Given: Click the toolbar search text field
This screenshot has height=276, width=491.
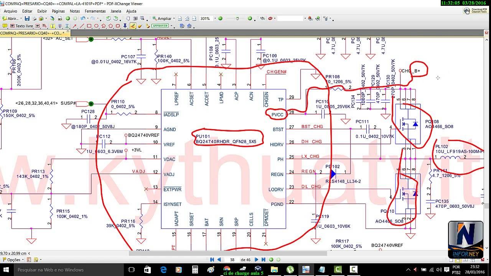Looking at the screenshot, I should pos(290,18).
